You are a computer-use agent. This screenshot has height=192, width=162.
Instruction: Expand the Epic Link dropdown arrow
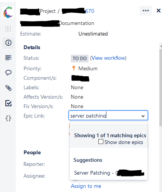point(143,116)
